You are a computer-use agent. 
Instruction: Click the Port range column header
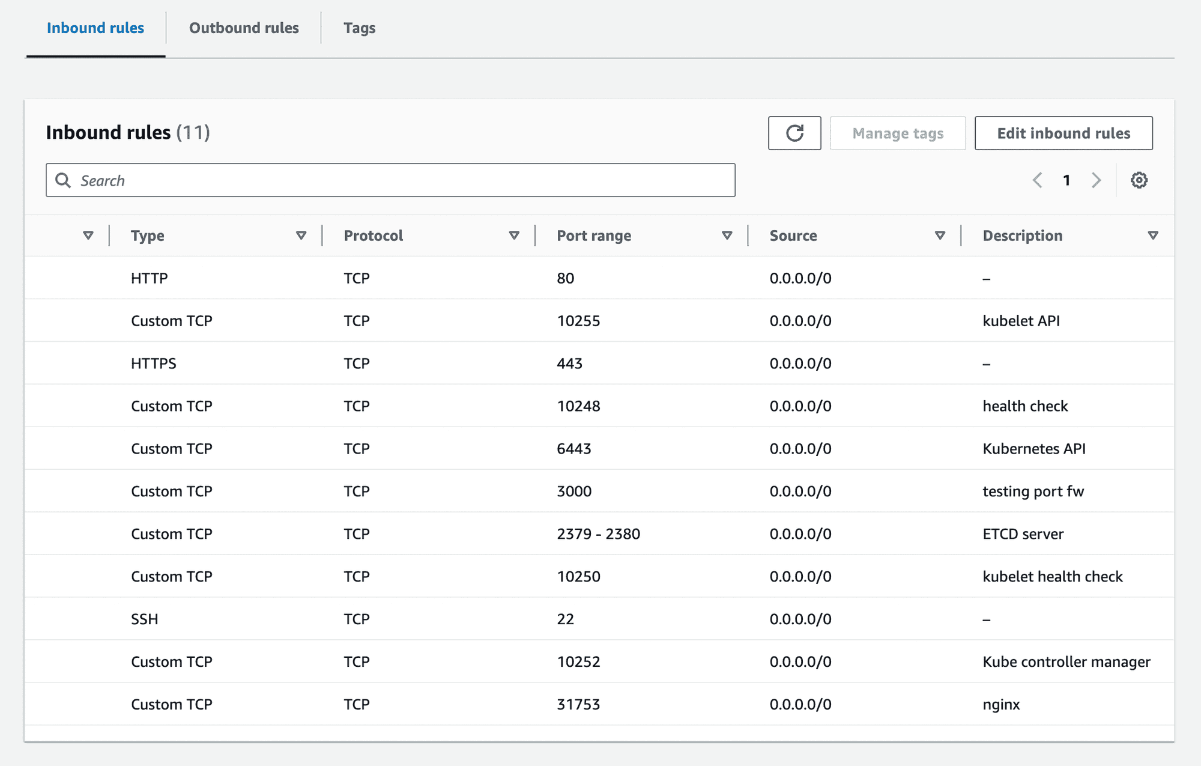click(594, 236)
